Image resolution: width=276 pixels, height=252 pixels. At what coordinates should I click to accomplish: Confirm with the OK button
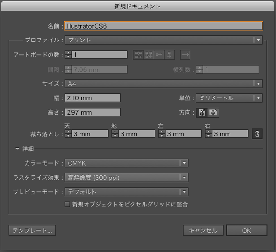pos(247,230)
